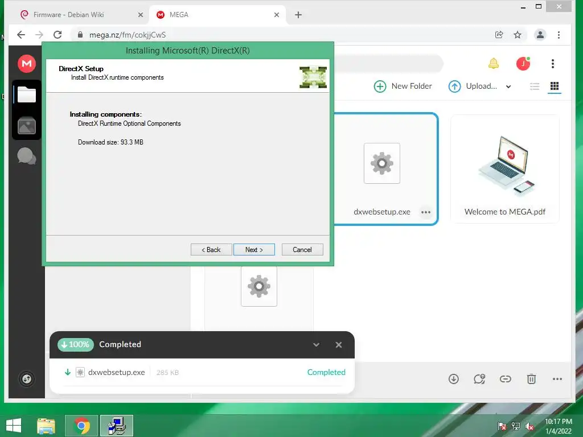Click the DirectX logo in the setup header
This screenshot has height=437, width=583.
(x=313, y=77)
